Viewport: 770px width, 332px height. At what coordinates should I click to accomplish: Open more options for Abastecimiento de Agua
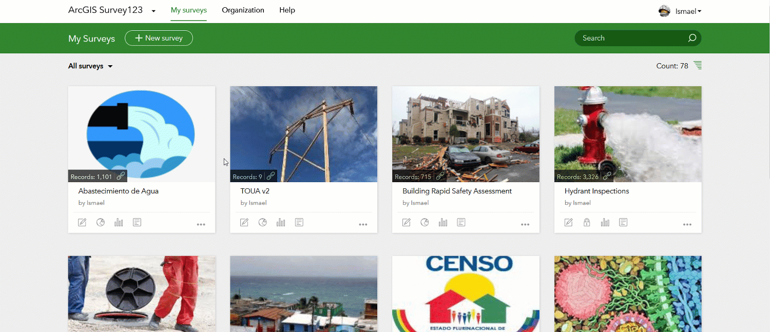(x=201, y=225)
